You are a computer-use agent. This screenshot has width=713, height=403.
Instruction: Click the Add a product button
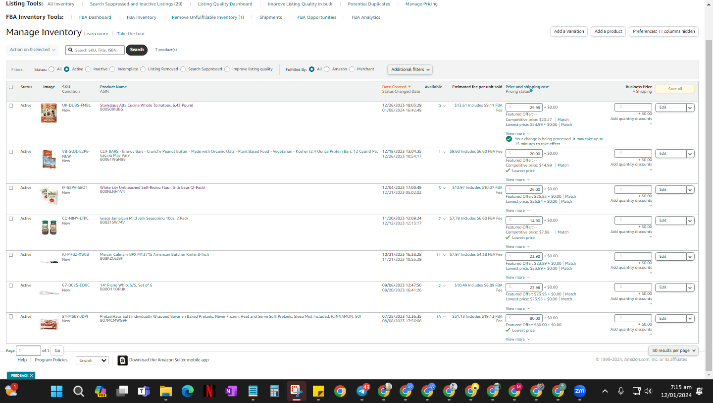point(608,31)
